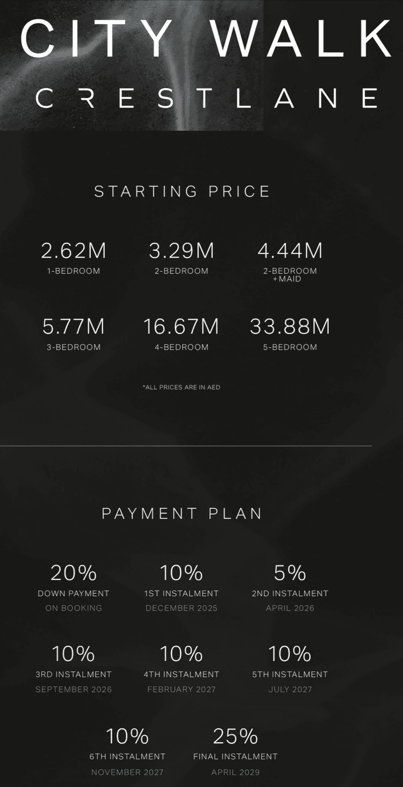Click the 5th instalment July 2027 entry

tap(290, 669)
